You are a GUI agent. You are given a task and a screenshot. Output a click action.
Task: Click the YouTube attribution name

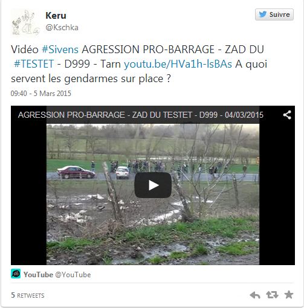click(38, 275)
